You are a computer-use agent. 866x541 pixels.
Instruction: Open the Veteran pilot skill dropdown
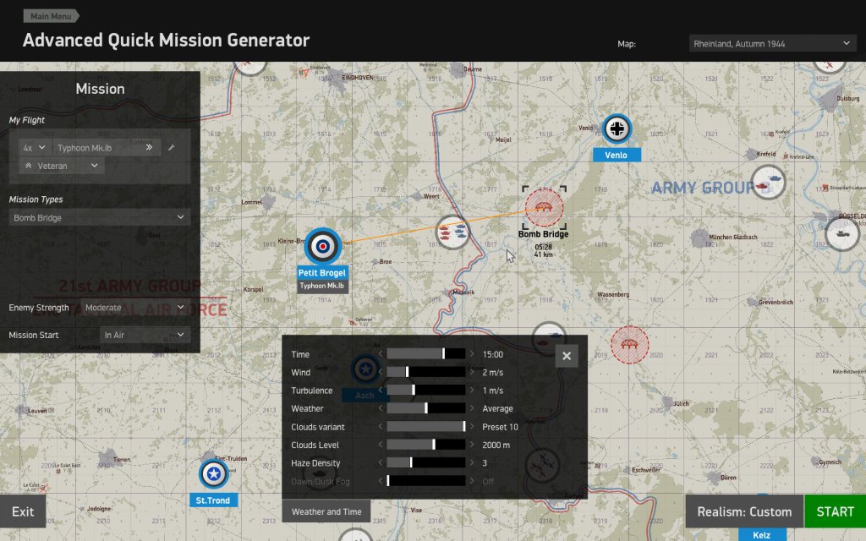coord(63,167)
